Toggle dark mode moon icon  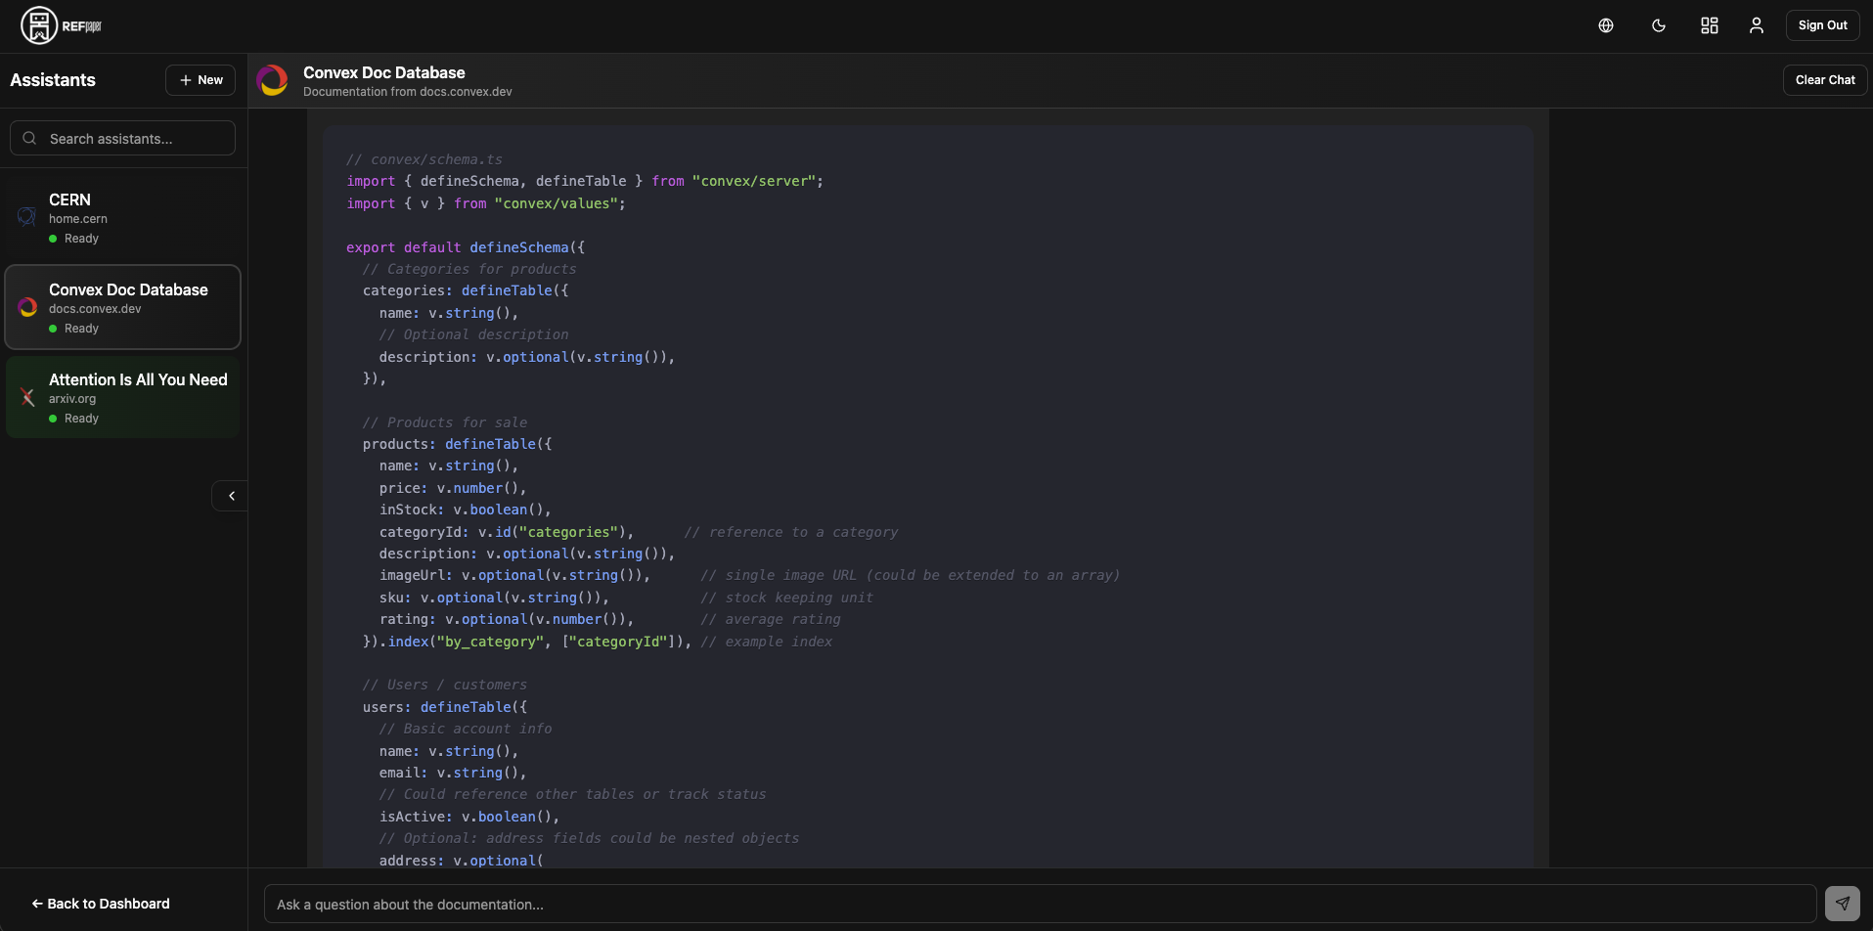[1659, 25]
